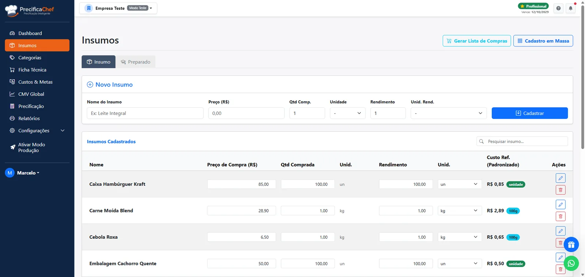Open the unit dropdown for Carne Moída Blend
The height and width of the screenshot is (277, 585).
460,211
